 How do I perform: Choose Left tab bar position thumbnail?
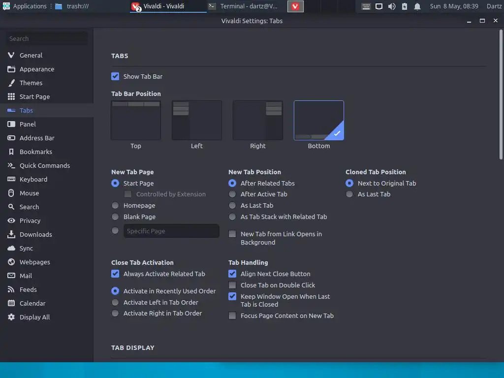[197, 120]
